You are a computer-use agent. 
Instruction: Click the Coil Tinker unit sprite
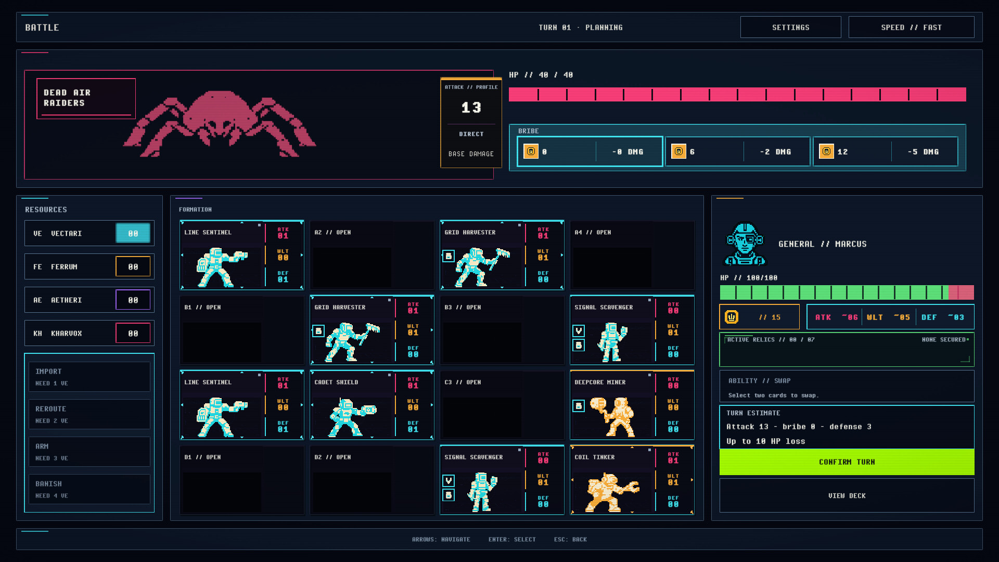click(612, 492)
